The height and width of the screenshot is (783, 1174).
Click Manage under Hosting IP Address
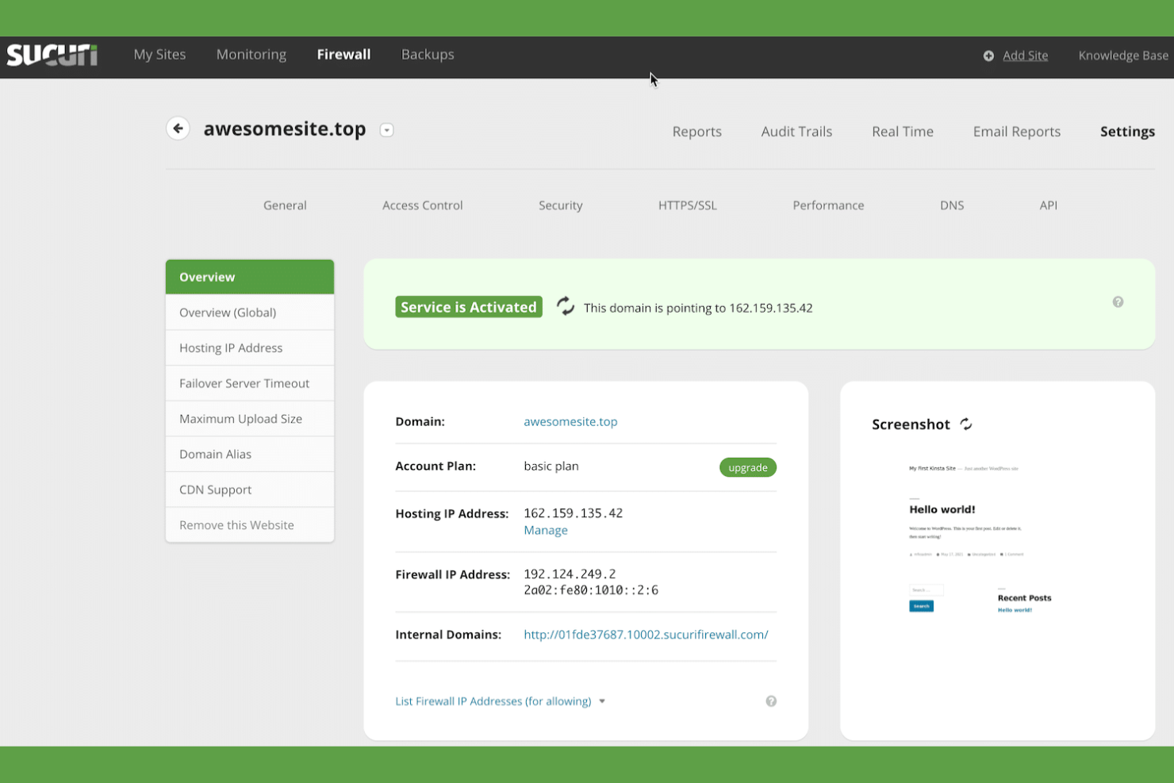[x=546, y=531]
